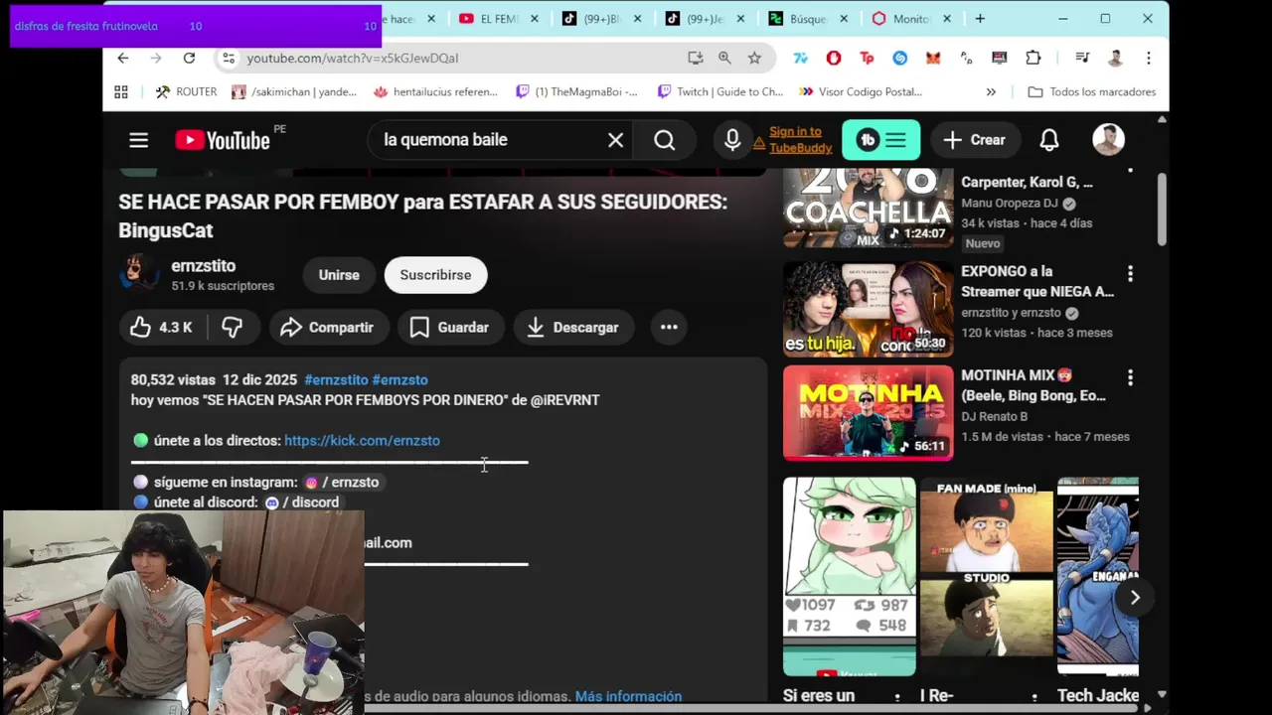This screenshot has width=1272, height=715.
Task: Expand hidden bookmarks with double chevron
Action: (991, 91)
